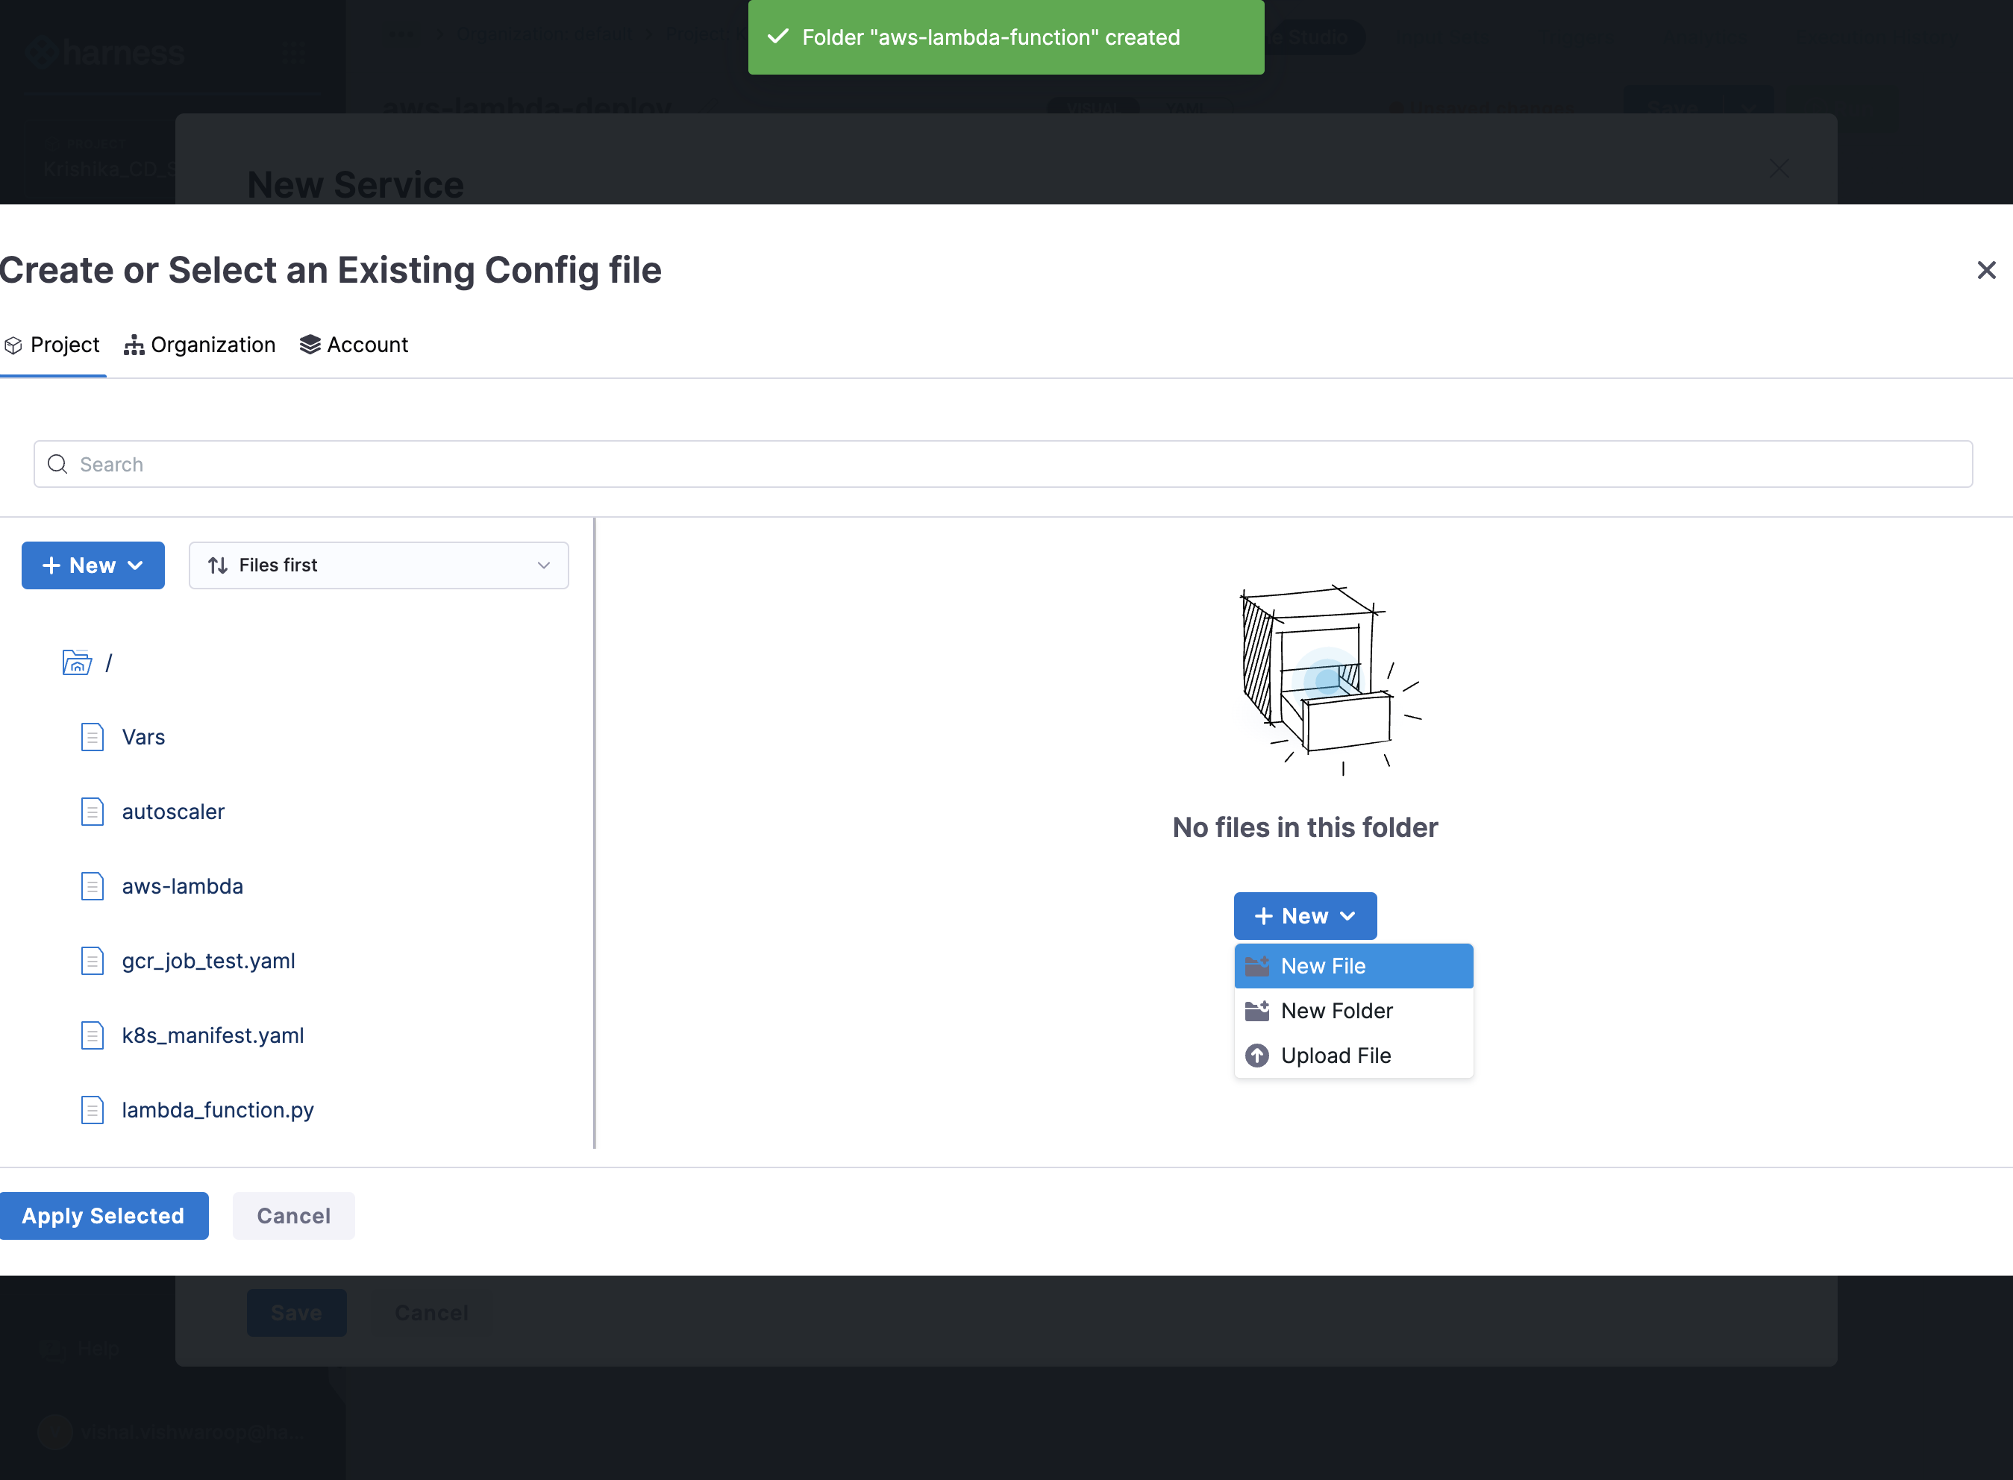2013x1480 pixels.
Task: Click the New Folder menu icon
Action: pos(1257,1011)
